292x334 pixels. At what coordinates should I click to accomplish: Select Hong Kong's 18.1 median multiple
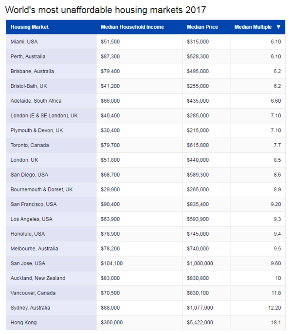click(x=275, y=322)
